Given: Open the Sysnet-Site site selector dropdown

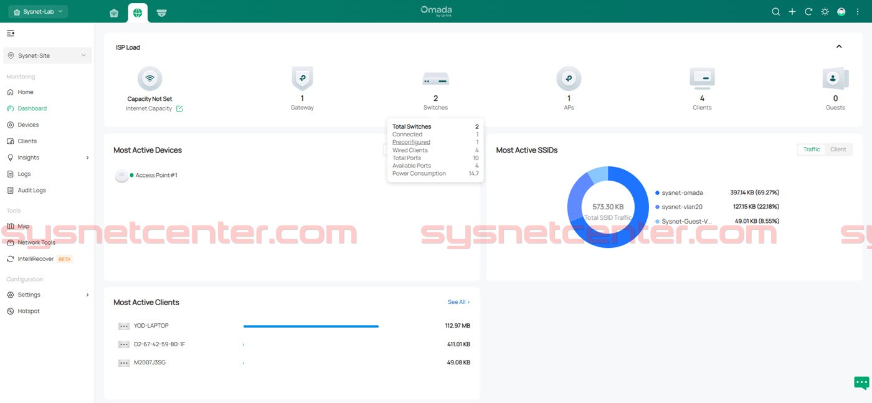Looking at the screenshot, I should [47, 55].
